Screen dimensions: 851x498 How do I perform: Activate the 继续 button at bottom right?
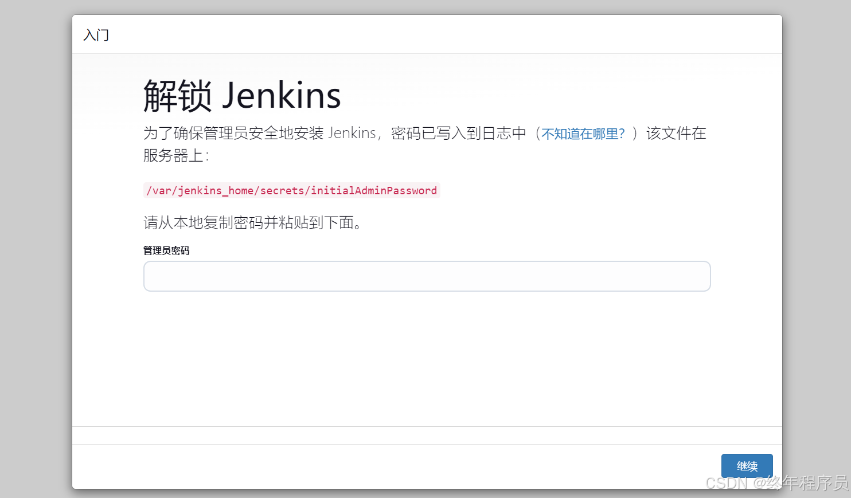747,466
